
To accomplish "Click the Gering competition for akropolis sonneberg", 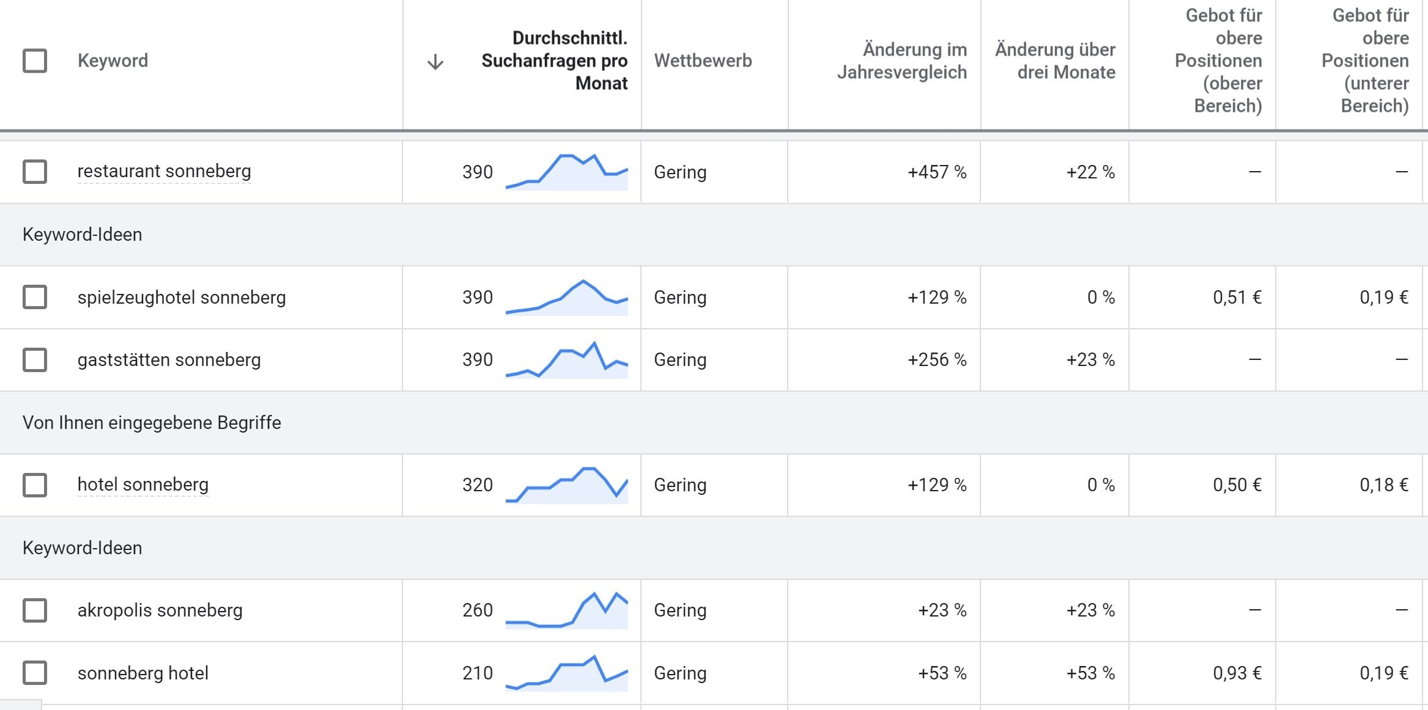I will click(680, 610).
